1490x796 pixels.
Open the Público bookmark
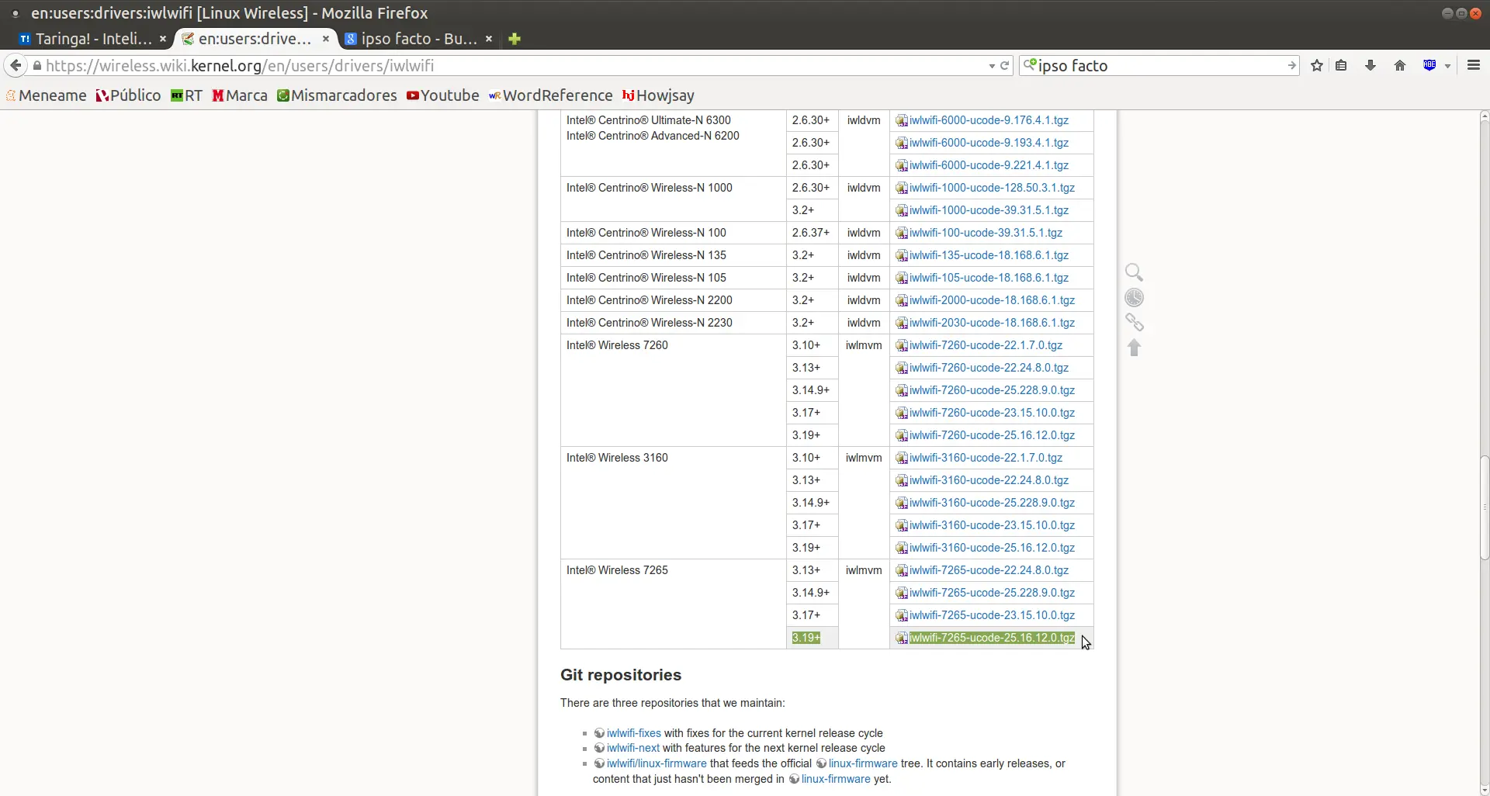pyautogui.click(x=128, y=95)
